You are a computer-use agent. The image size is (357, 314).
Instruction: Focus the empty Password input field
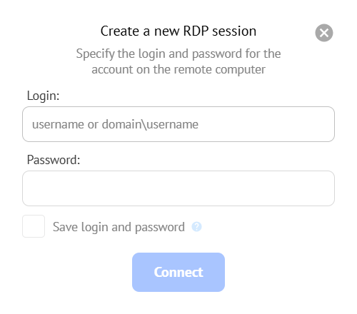178,188
